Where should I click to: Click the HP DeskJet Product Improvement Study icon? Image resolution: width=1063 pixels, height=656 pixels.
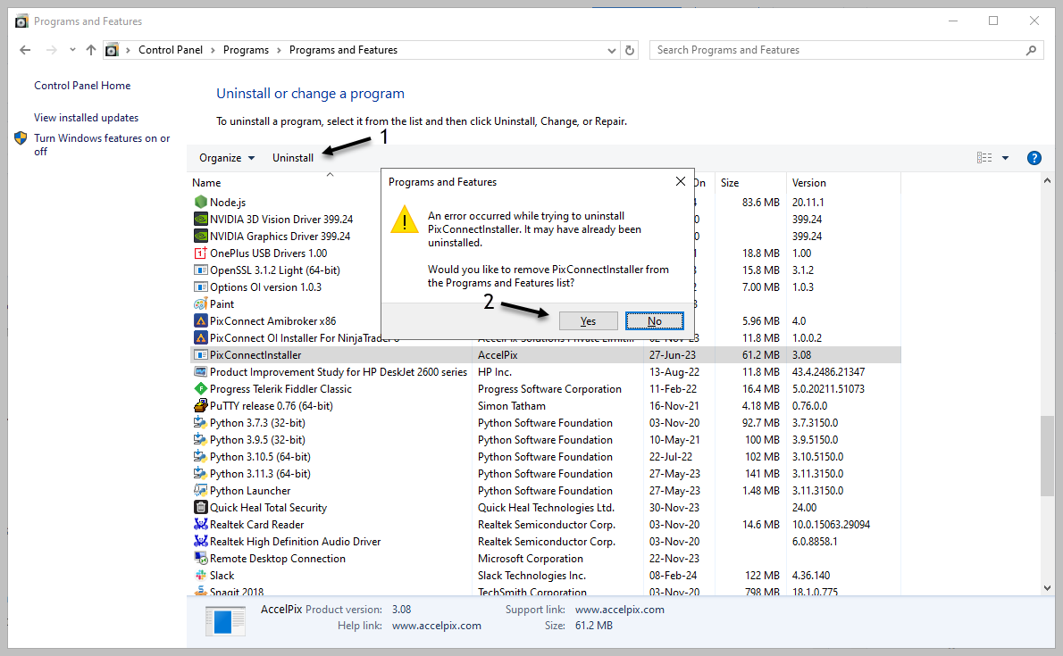click(x=201, y=371)
